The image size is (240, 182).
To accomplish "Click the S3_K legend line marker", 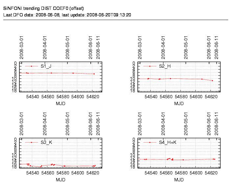I will [31, 142].
